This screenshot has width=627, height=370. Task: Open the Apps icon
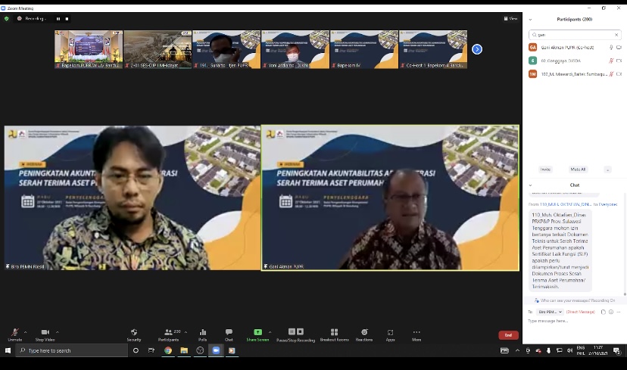tap(390, 334)
